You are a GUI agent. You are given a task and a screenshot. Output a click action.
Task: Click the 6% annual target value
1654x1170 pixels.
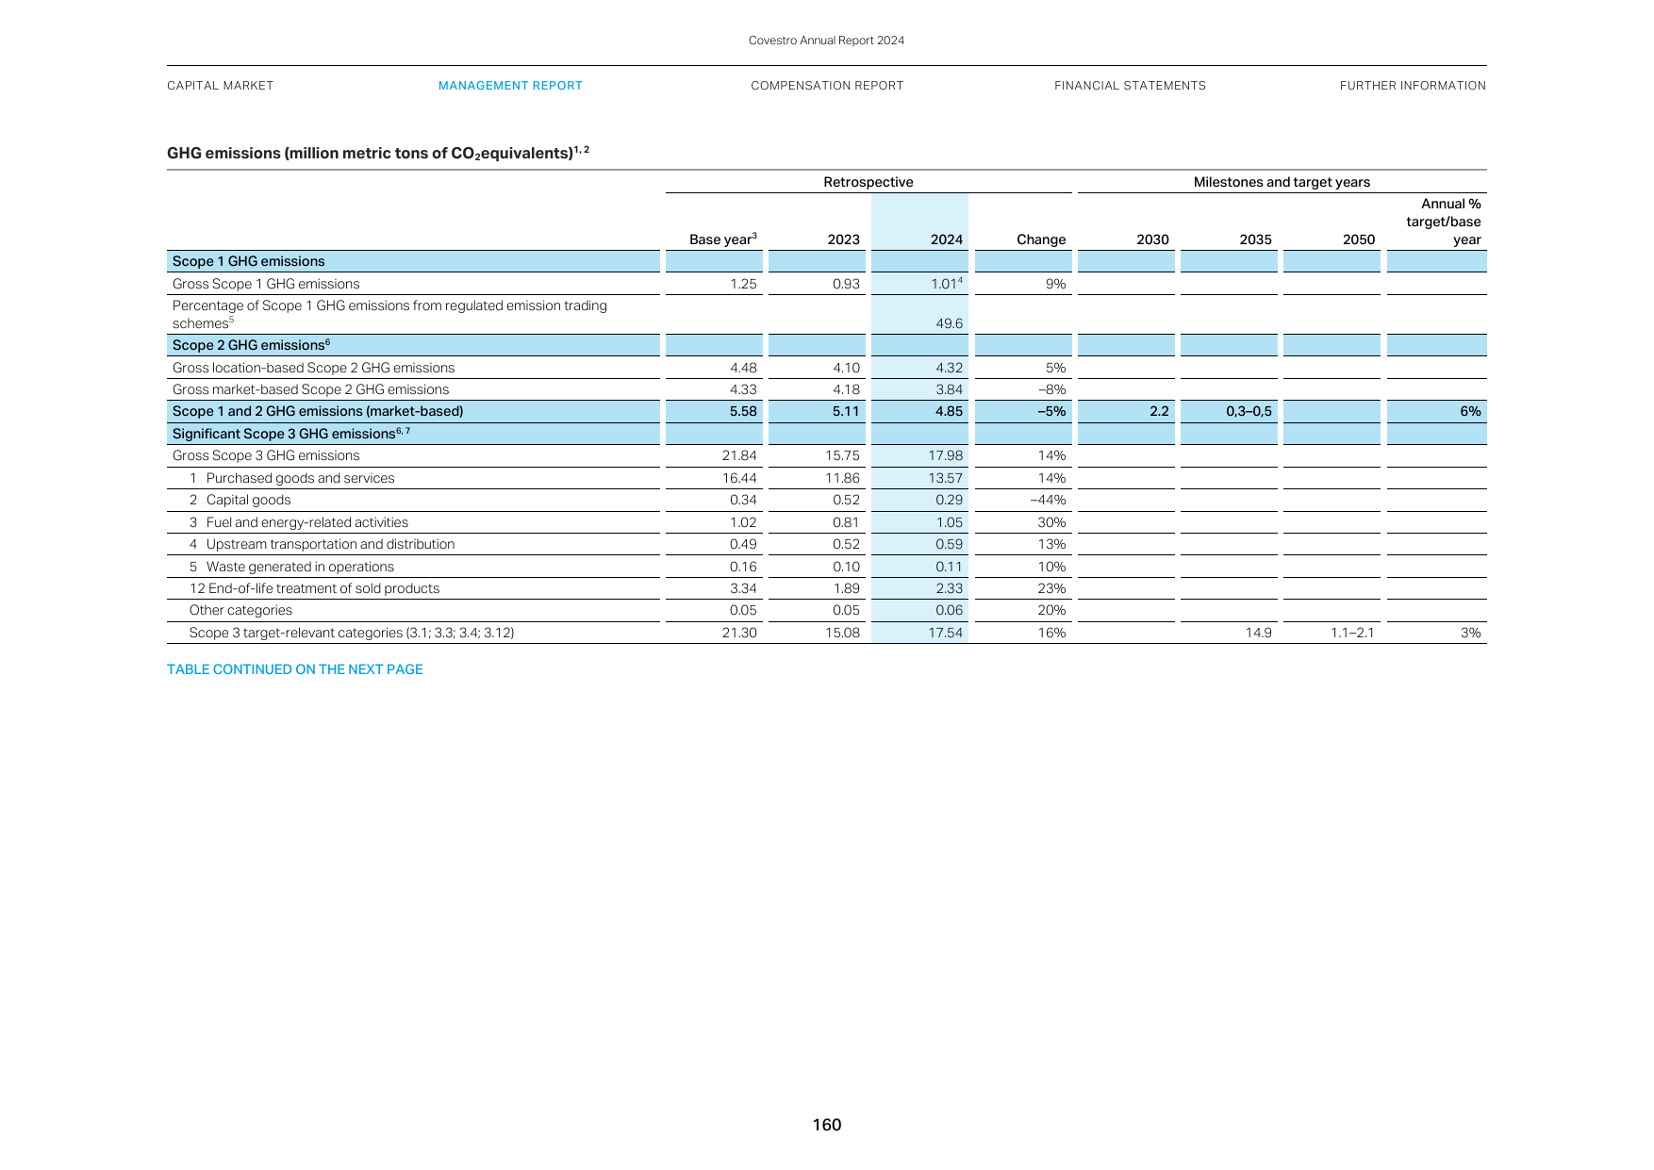coord(1470,411)
